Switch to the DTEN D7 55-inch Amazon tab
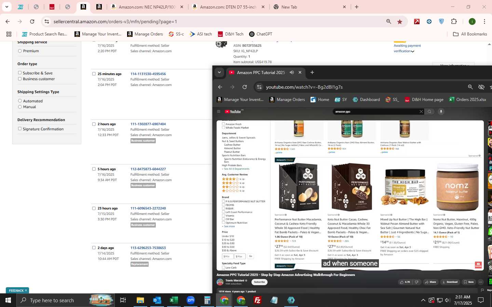Screen dimensions: 492x307 228,7
